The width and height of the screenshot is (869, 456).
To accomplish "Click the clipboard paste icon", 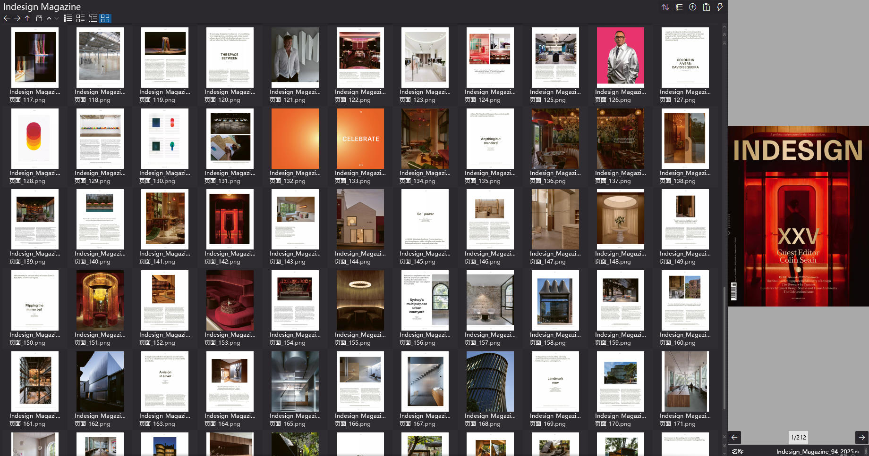I will (x=706, y=7).
